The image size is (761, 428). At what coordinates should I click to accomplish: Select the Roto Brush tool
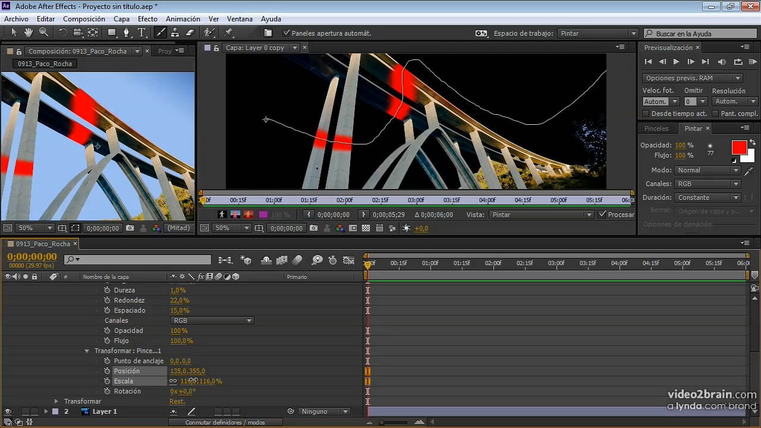point(209,33)
